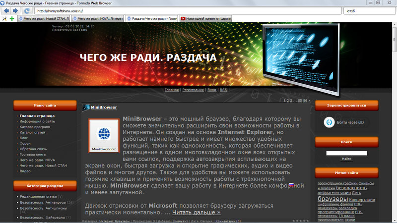Image resolution: width=397 pixels, height=223 pixels.
Task: Click the tools icon left of new tab
Action: (4, 18)
